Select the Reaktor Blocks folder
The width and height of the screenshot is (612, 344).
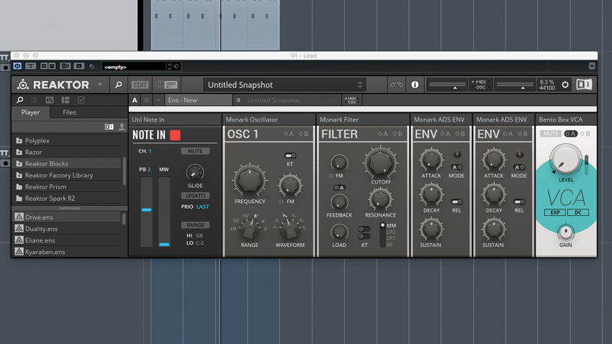[x=66, y=163]
